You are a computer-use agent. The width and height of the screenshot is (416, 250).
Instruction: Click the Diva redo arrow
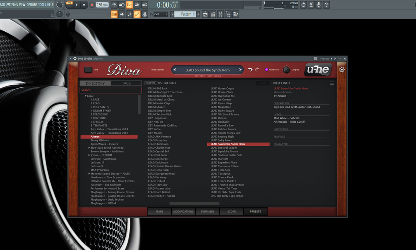tap(257, 70)
